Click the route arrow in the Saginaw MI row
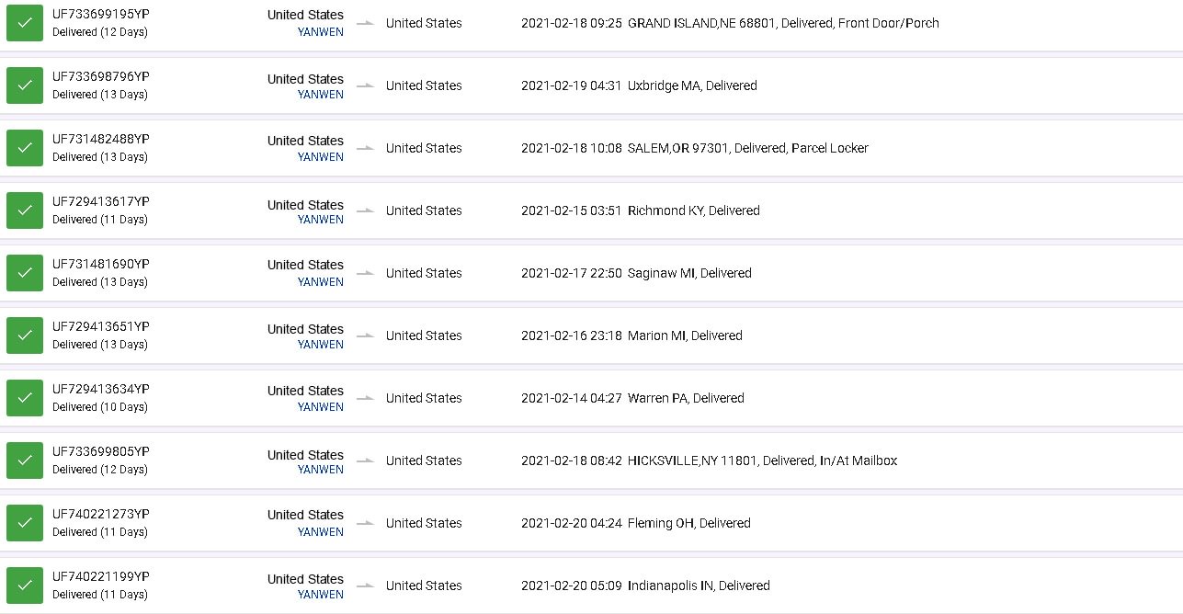 pos(365,273)
